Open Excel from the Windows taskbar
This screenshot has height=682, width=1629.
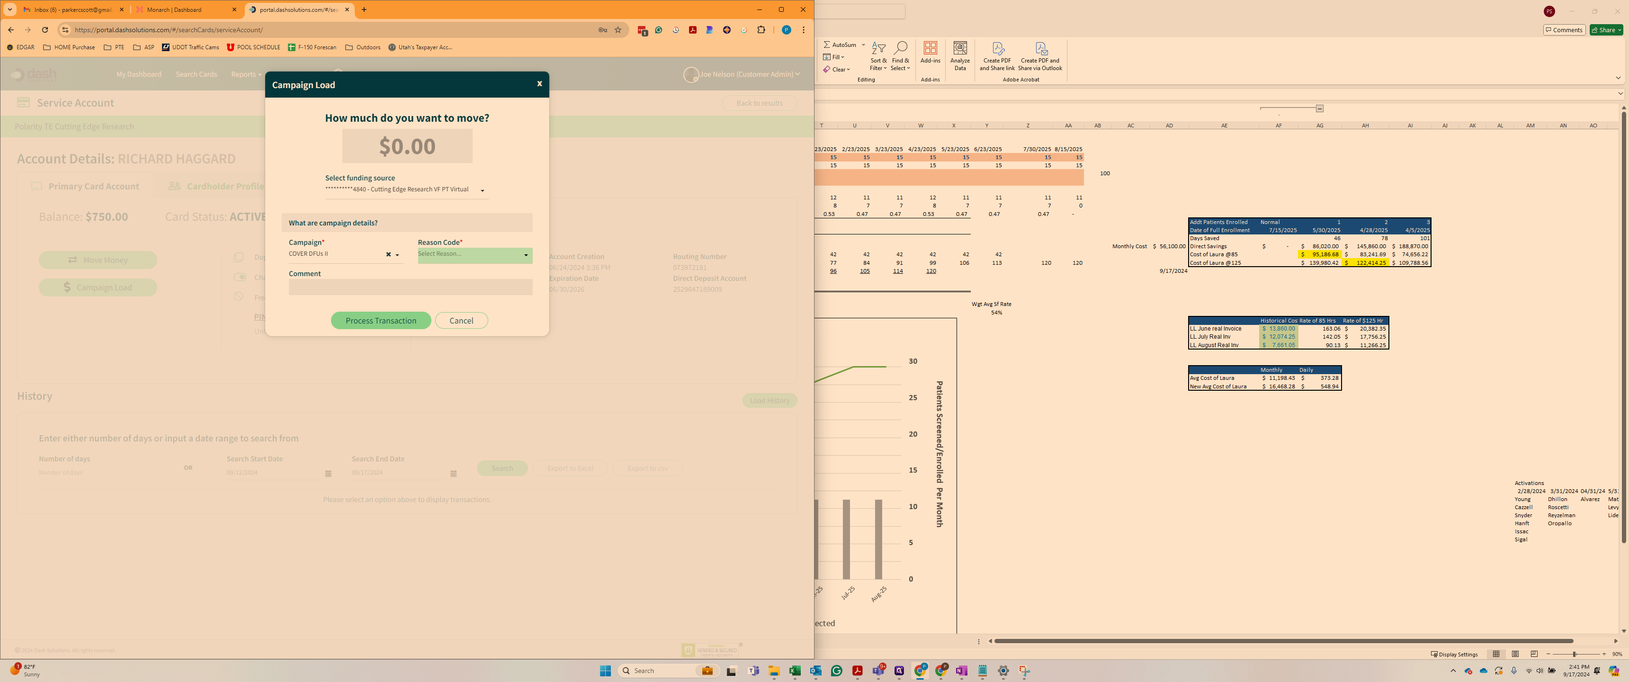click(x=795, y=671)
